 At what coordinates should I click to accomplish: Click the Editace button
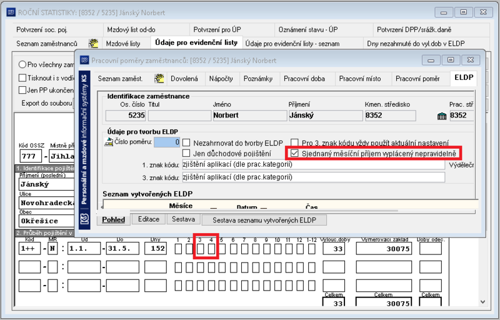coord(149,219)
